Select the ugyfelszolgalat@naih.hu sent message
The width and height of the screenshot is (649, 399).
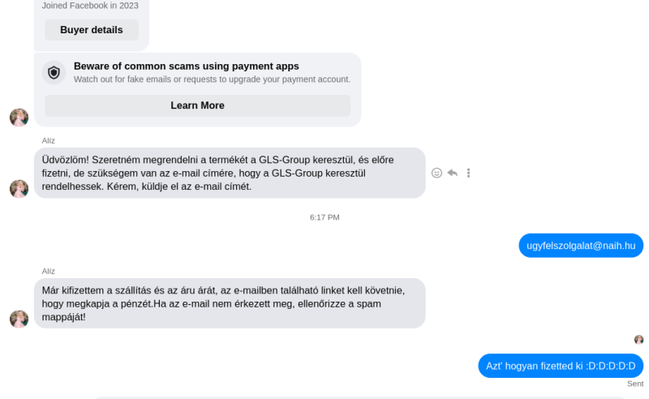click(581, 246)
